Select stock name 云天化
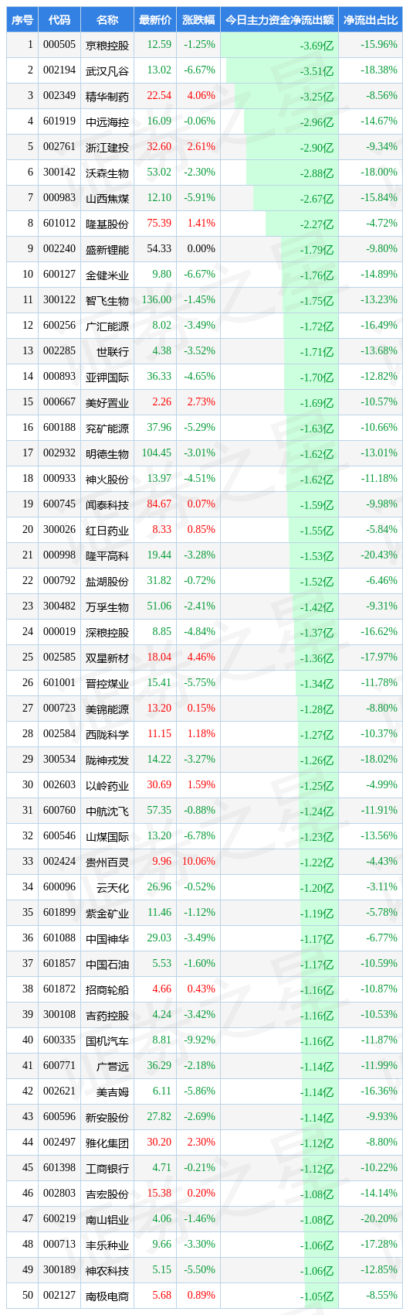 tap(113, 887)
